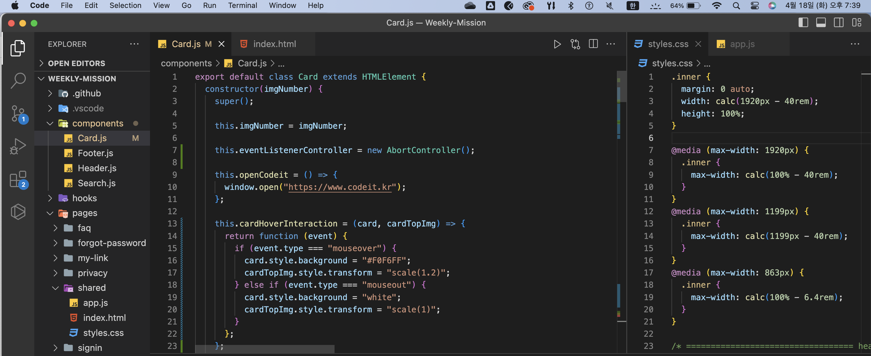The image size is (871, 356).
Task: Open the Run and Debug view
Action: click(18, 146)
